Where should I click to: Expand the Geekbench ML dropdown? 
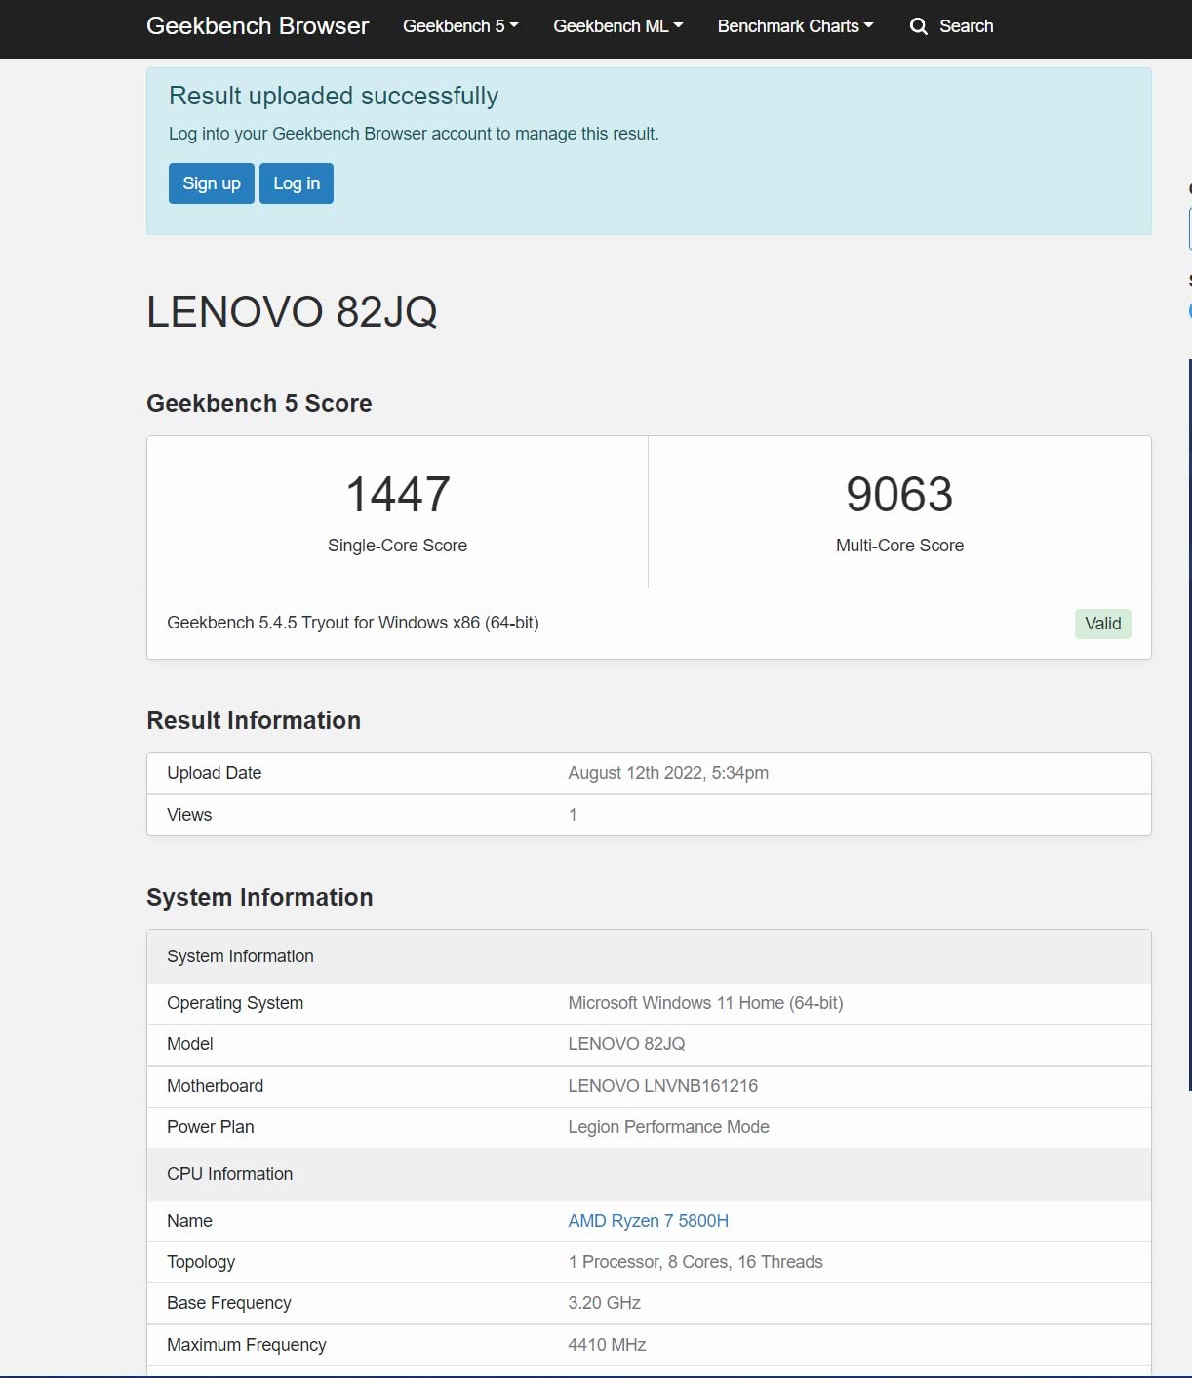(x=618, y=26)
